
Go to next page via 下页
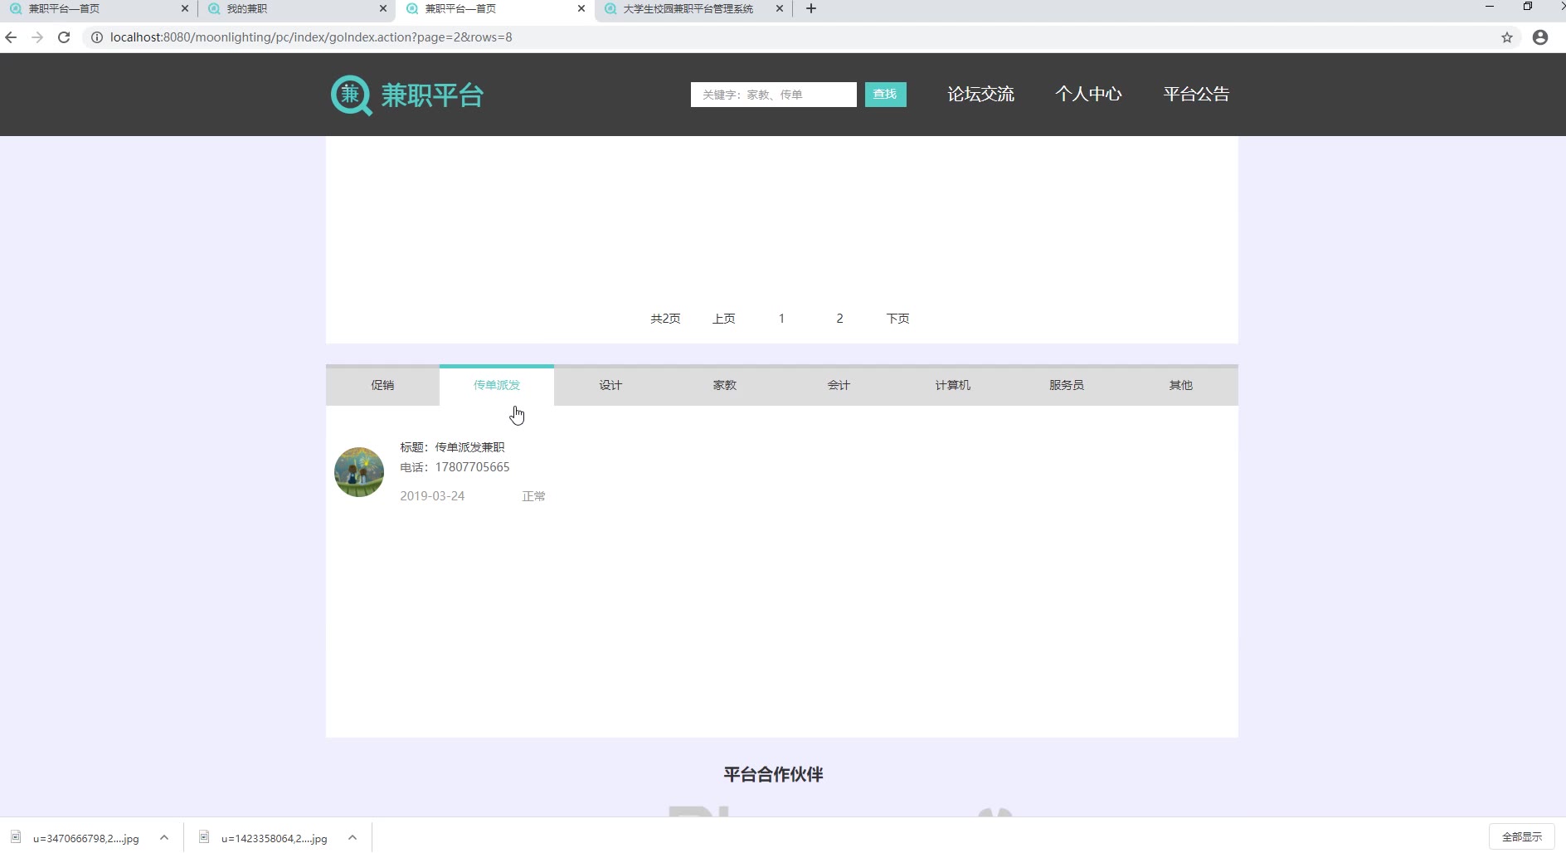[897, 319]
